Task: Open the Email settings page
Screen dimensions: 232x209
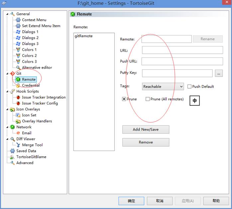Action: [27, 133]
